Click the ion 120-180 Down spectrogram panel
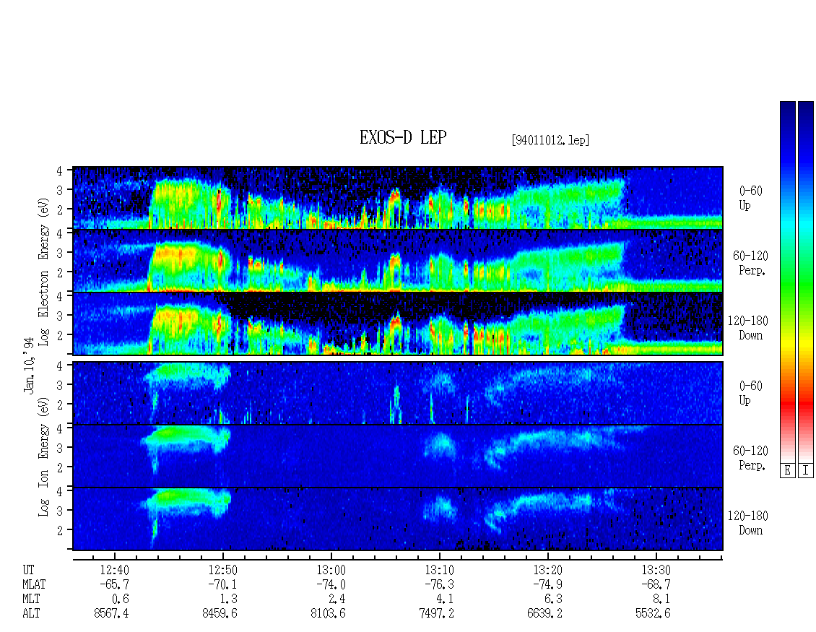816x632 pixels. click(x=398, y=519)
